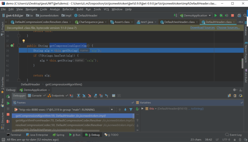The image size is (248, 142).
Task: Resume program in debug sidebar
Action: [8, 104]
